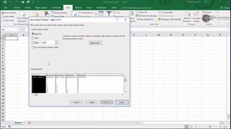Click the wizard Help question mark
The width and height of the screenshot is (231, 129).
[x=117, y=20]
